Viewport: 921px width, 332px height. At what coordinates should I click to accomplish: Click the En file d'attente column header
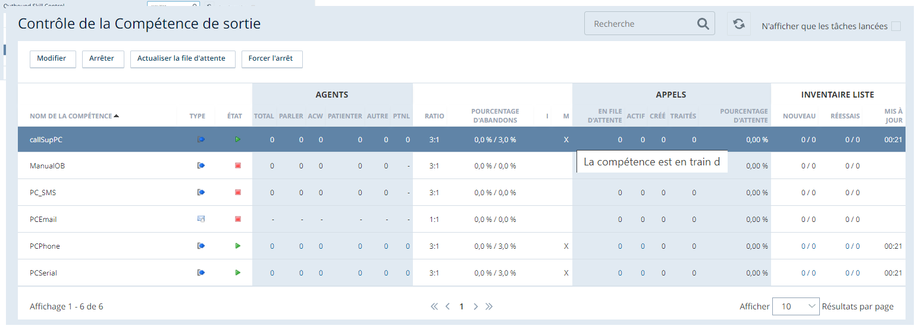coord(604,115)
